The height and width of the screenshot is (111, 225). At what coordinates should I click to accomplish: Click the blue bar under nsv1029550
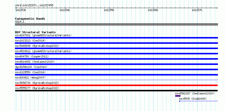pyautogui.click(x=116, y=75)
